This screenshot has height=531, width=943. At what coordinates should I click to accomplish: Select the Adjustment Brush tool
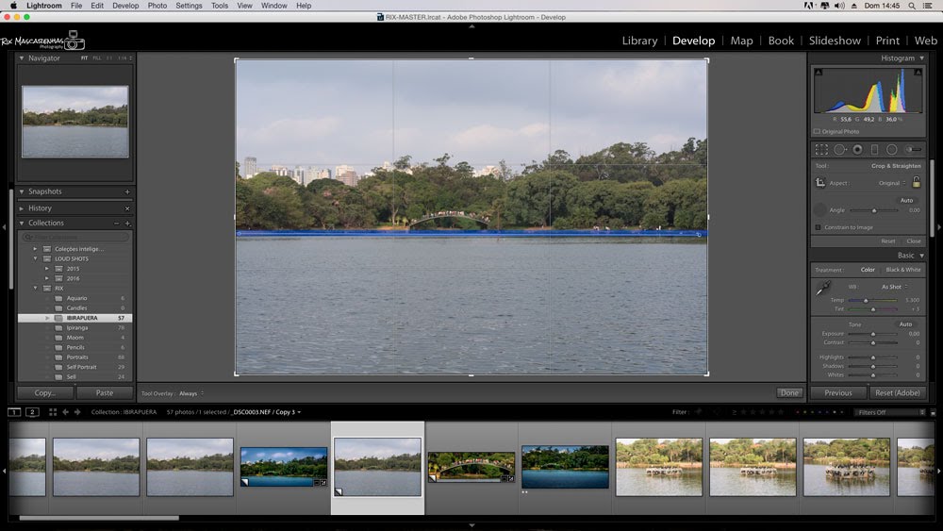click(x=913, y=150)
